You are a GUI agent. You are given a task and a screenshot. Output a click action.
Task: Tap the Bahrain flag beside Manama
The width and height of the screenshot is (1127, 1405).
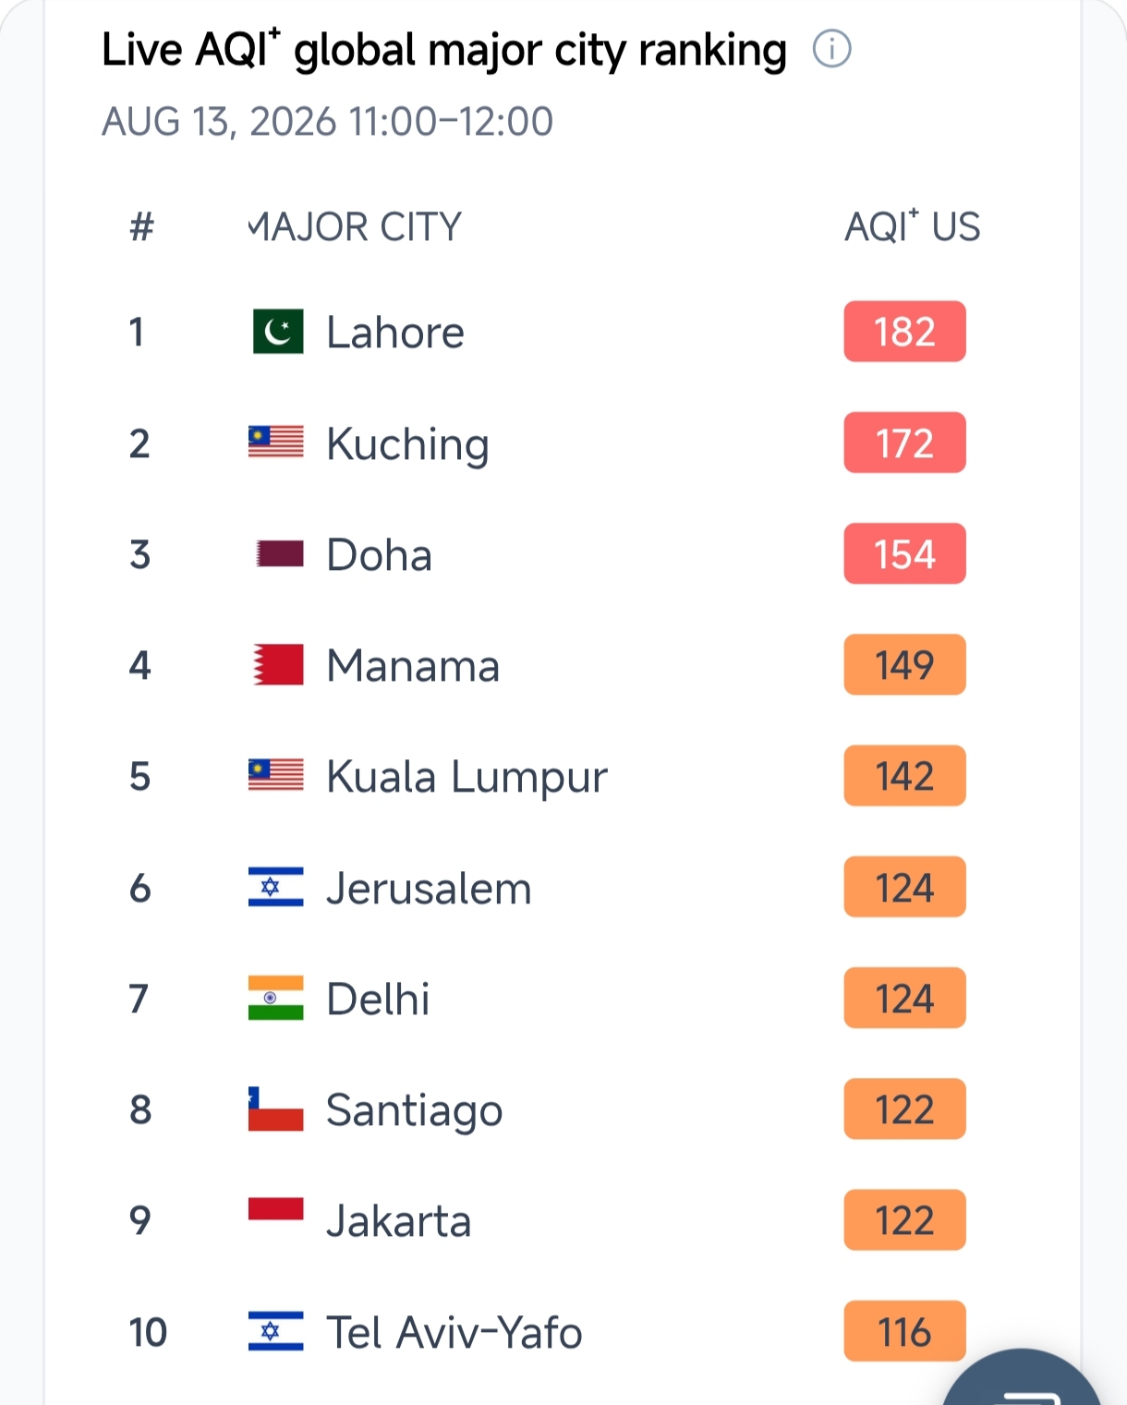[x=277, y=665]
